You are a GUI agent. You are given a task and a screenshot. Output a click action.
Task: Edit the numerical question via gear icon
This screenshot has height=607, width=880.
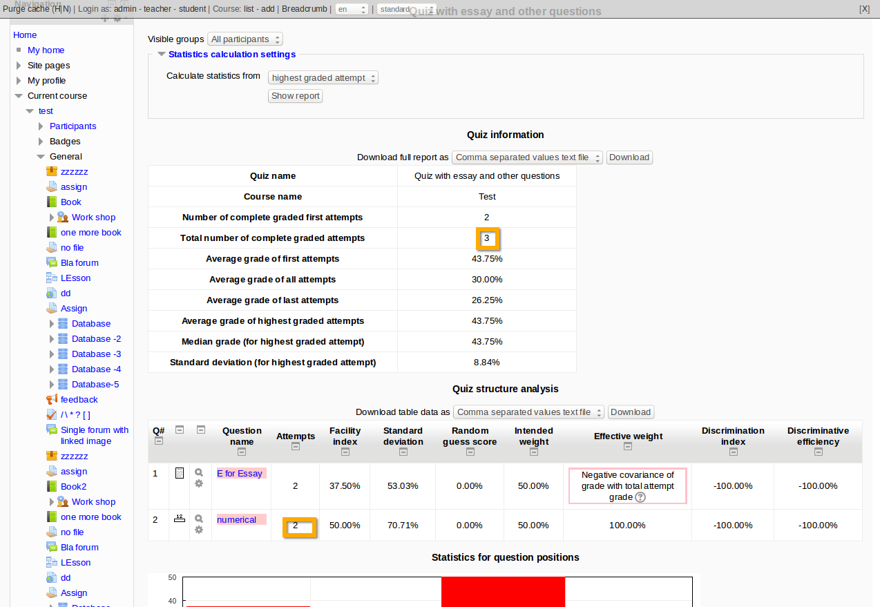pos(199,530)
